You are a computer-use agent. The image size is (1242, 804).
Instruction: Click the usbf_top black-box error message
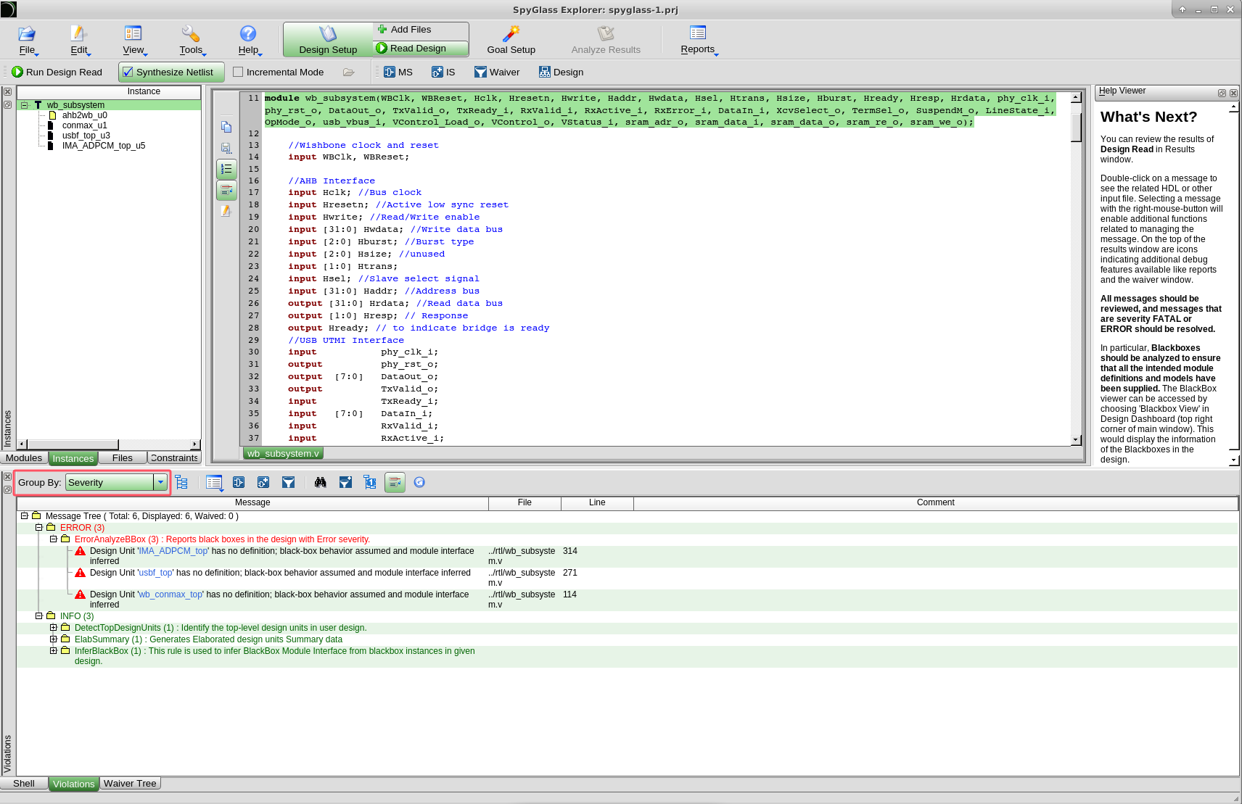pyautogui.click(x=280, y=573)
